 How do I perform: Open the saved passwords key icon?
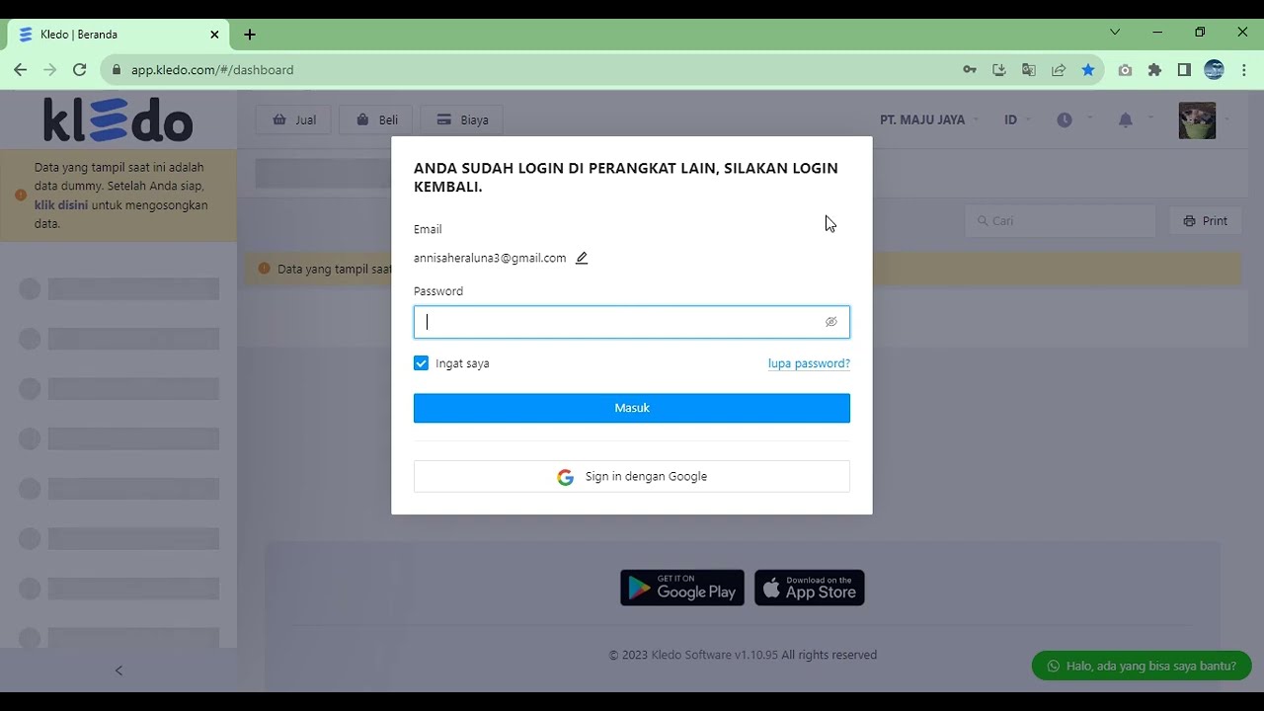970,70
